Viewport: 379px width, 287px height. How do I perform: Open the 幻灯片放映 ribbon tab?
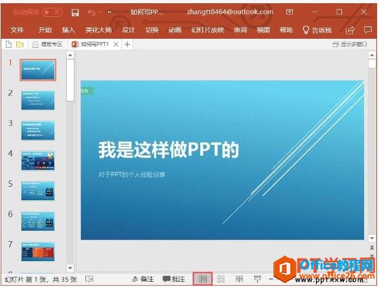coord(207,30)
